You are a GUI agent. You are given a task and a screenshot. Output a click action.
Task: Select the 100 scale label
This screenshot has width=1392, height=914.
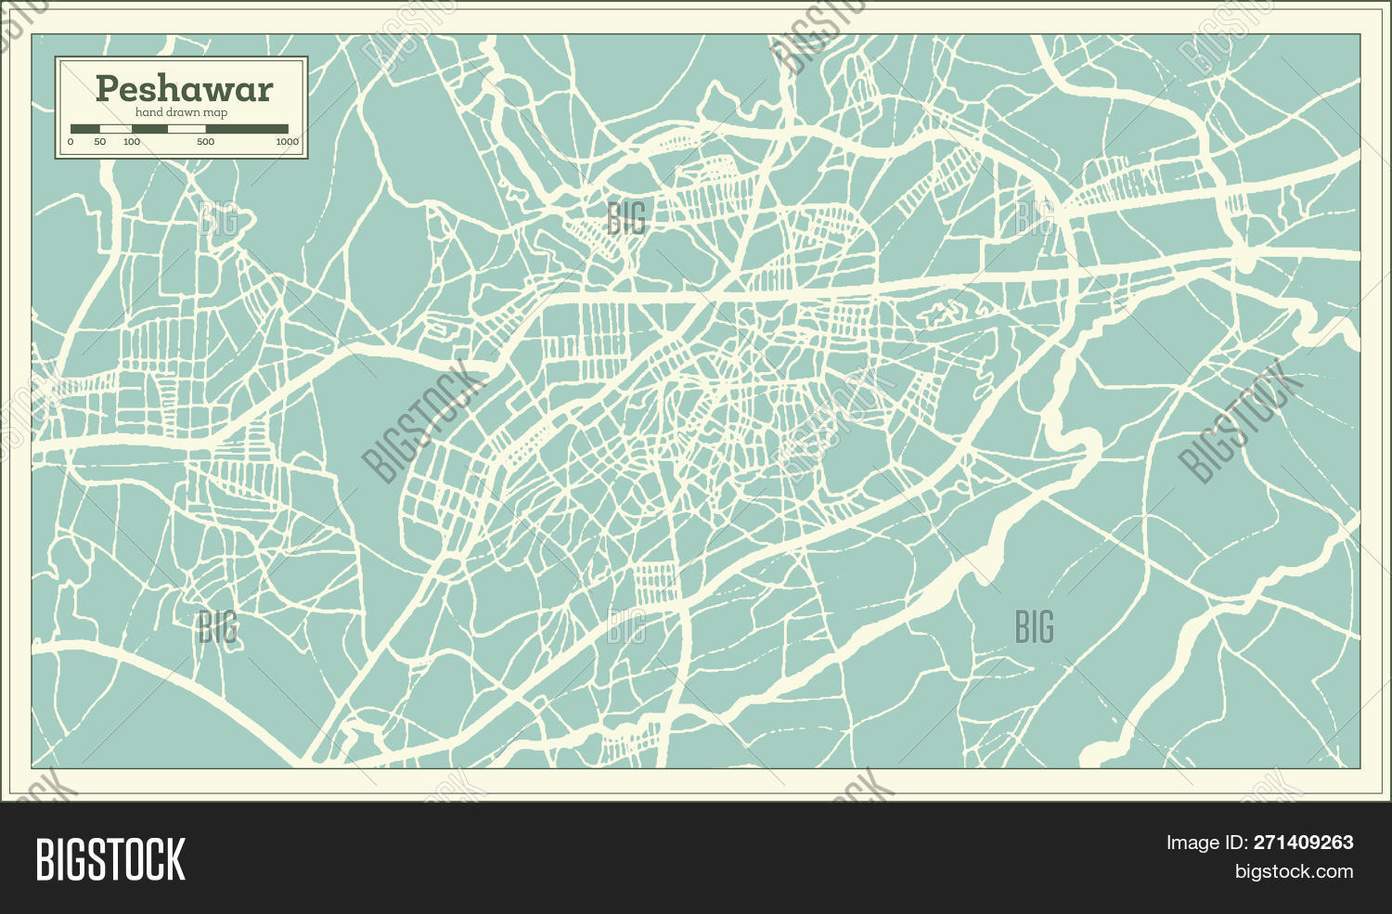(x=132, y=142)
